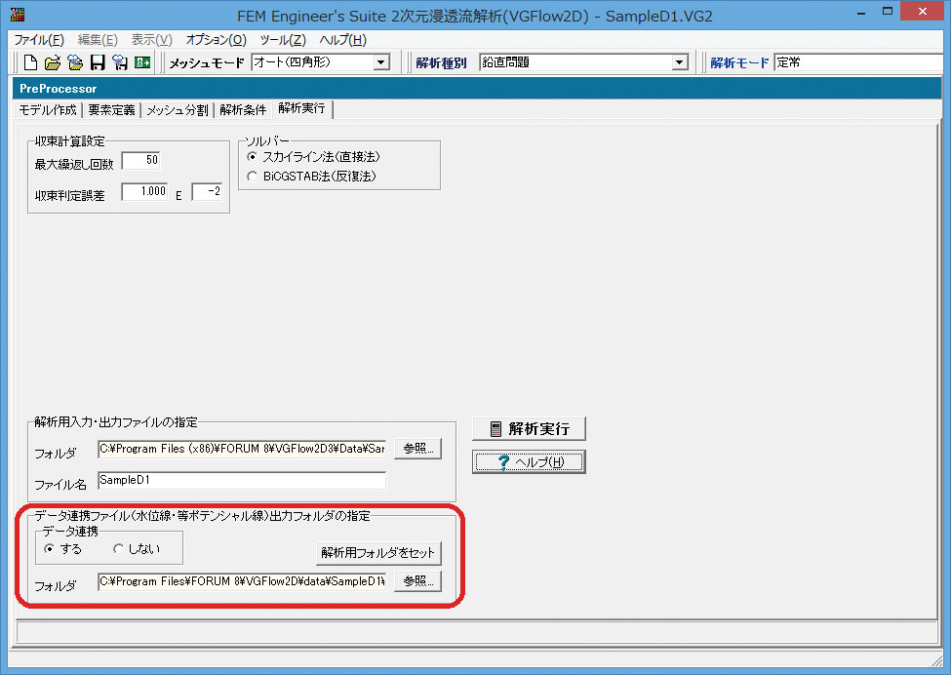951x675 pixels.
Task: Close the VGFlow2D window
Action: (923, 12)
